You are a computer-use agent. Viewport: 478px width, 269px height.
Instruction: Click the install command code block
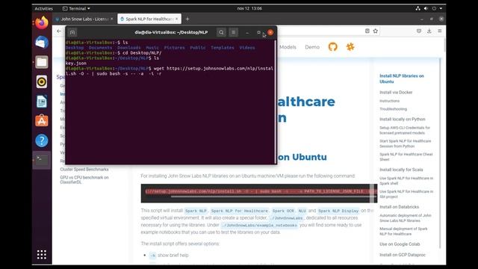point(259,193)
